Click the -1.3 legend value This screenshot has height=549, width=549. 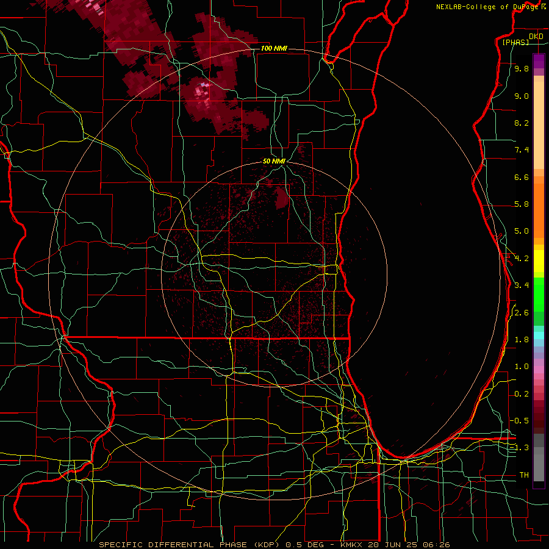520,448
